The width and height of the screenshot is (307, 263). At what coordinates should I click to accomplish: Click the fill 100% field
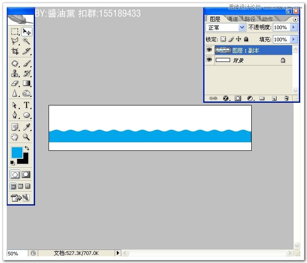click(x=281, y=39)
